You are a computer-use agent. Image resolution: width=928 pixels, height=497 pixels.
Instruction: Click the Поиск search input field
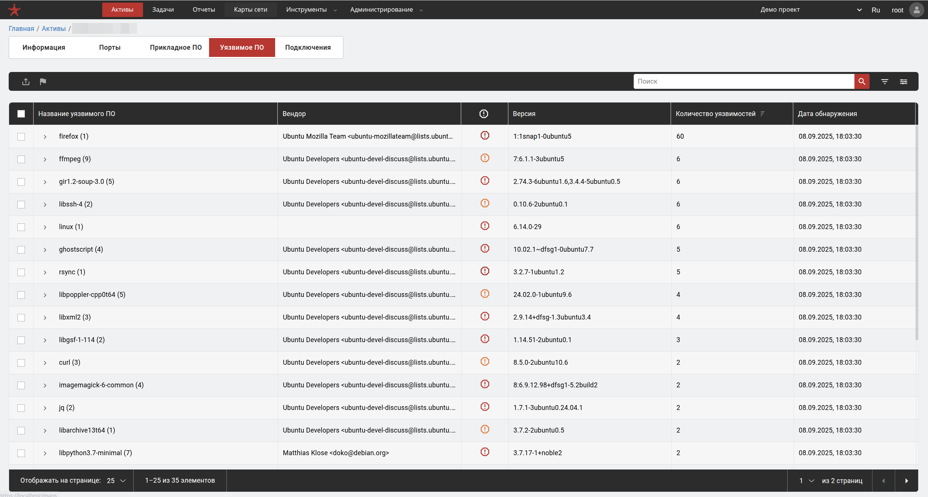(x=744, y=81)
